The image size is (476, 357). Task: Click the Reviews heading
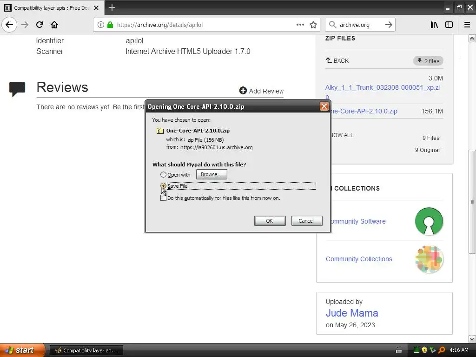(x=62, y=87)
